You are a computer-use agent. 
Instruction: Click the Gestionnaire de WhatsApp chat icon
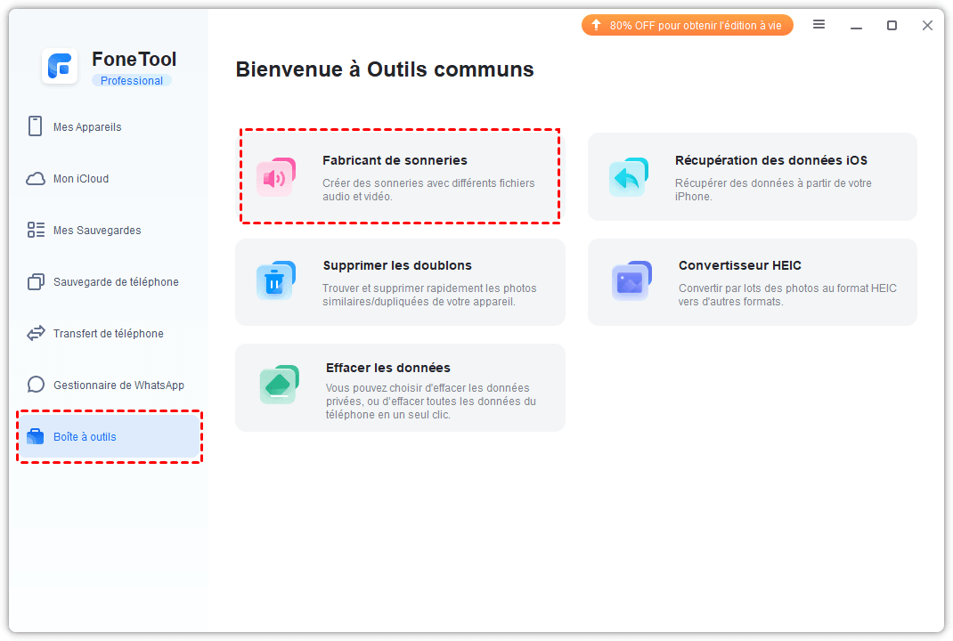click(36, 385)
